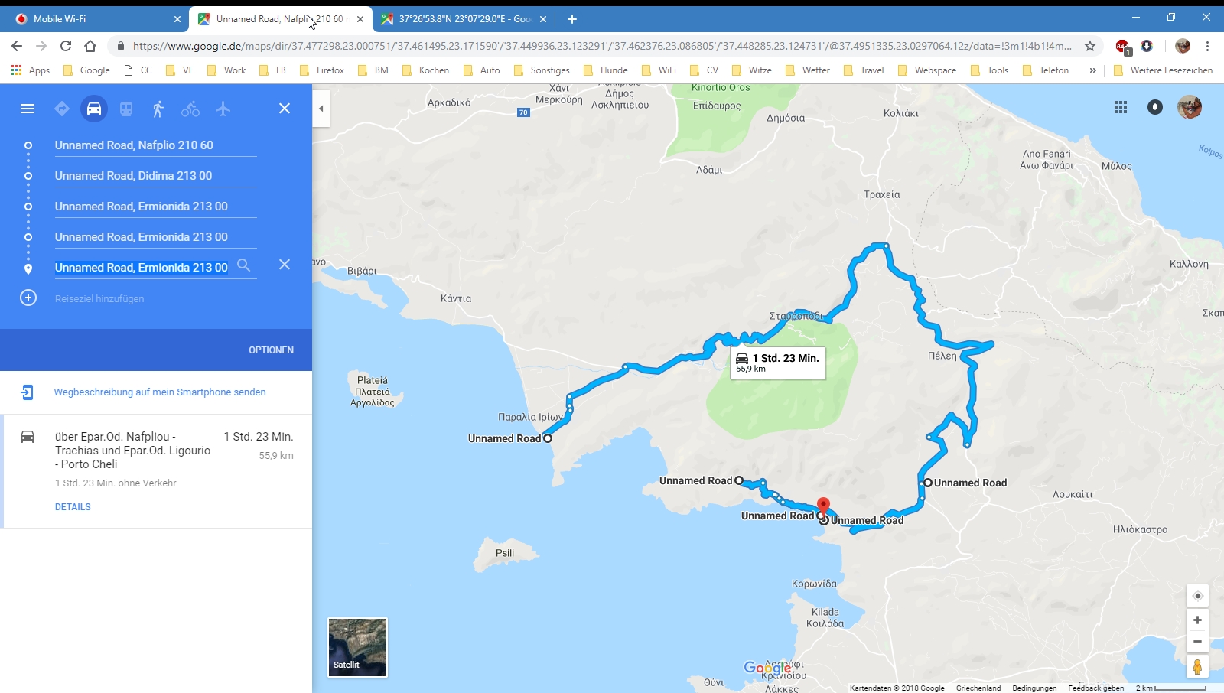Select the driving travel mode icon

click(94, 109)
